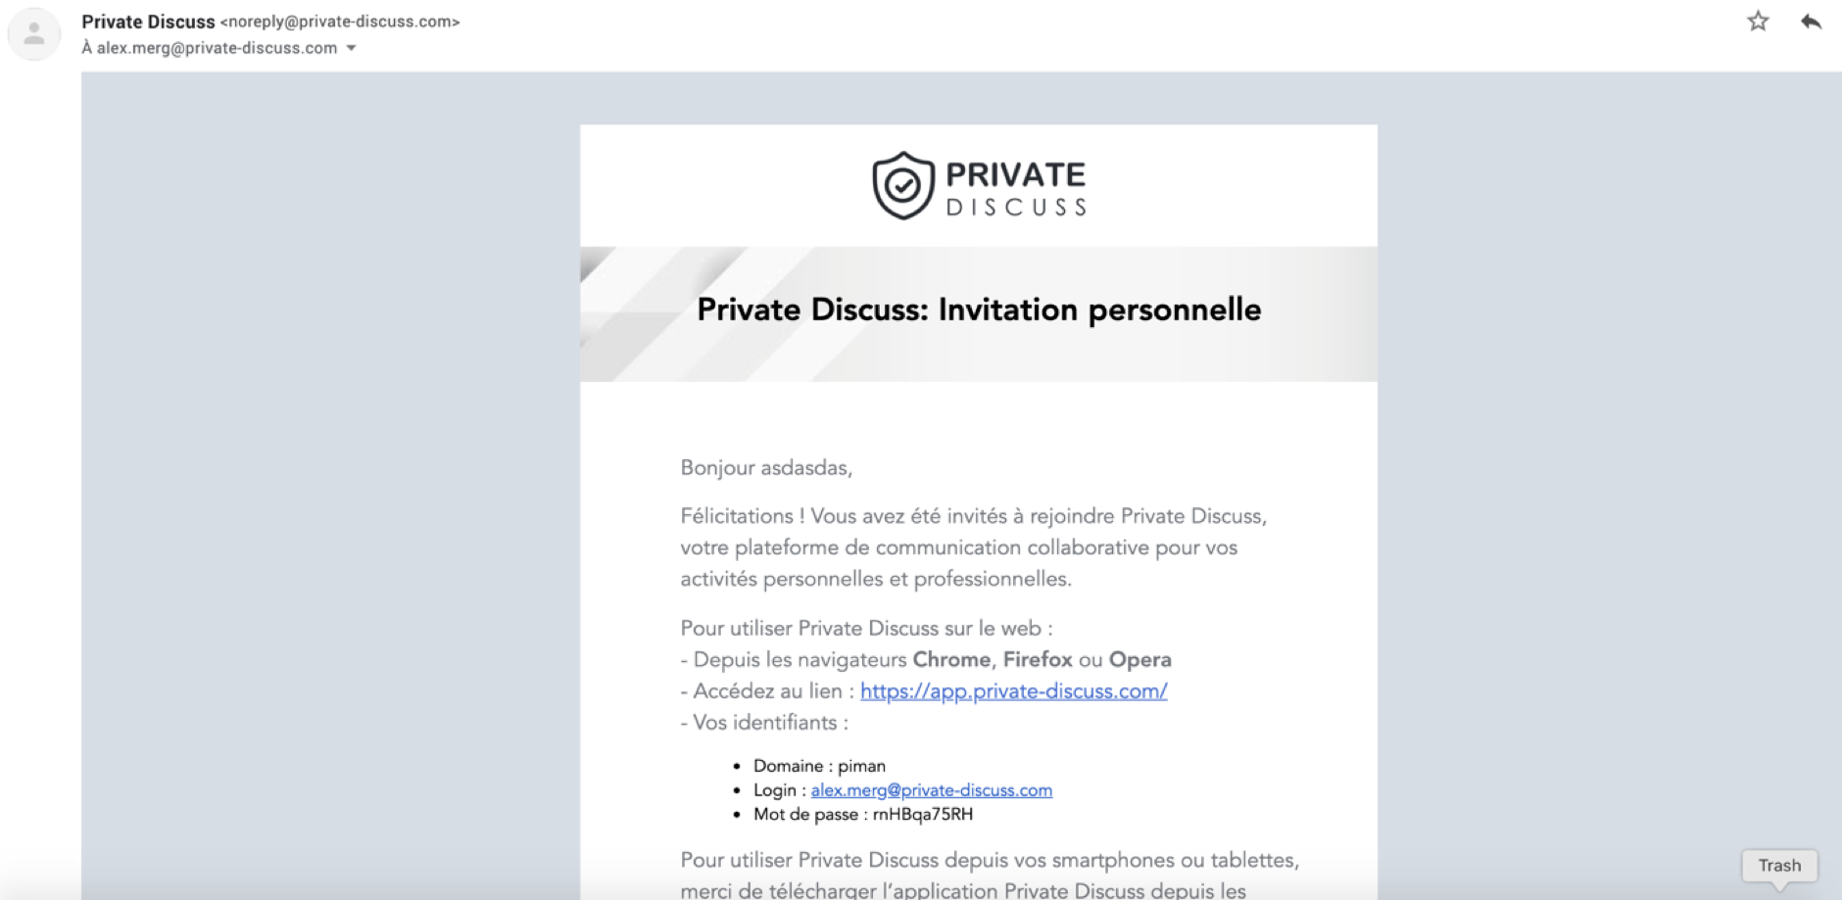Click the bold word "Chrome"

tap(950, 660)
